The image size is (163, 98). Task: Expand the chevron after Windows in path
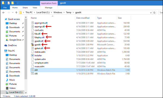coord(64,12)
